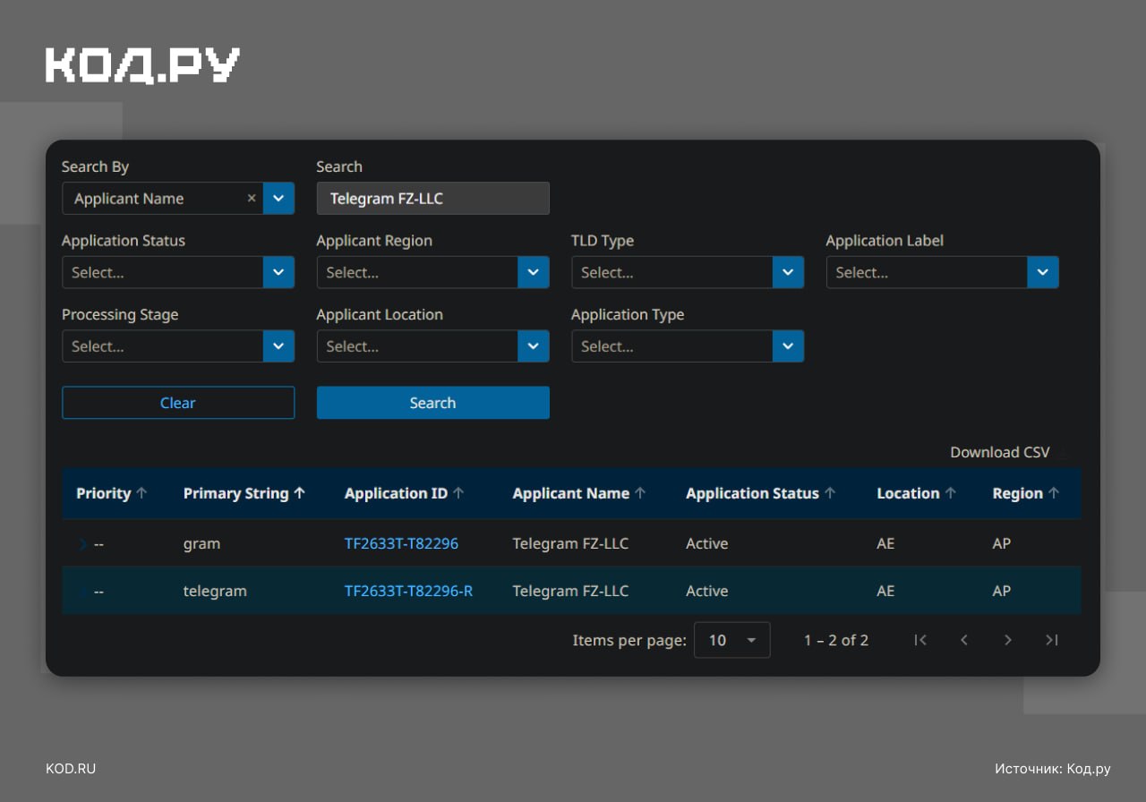The image size is (1146, 802).
Task: Sort the table by Priority arrow
Action: pyautogui.click(x=141, y=493)
